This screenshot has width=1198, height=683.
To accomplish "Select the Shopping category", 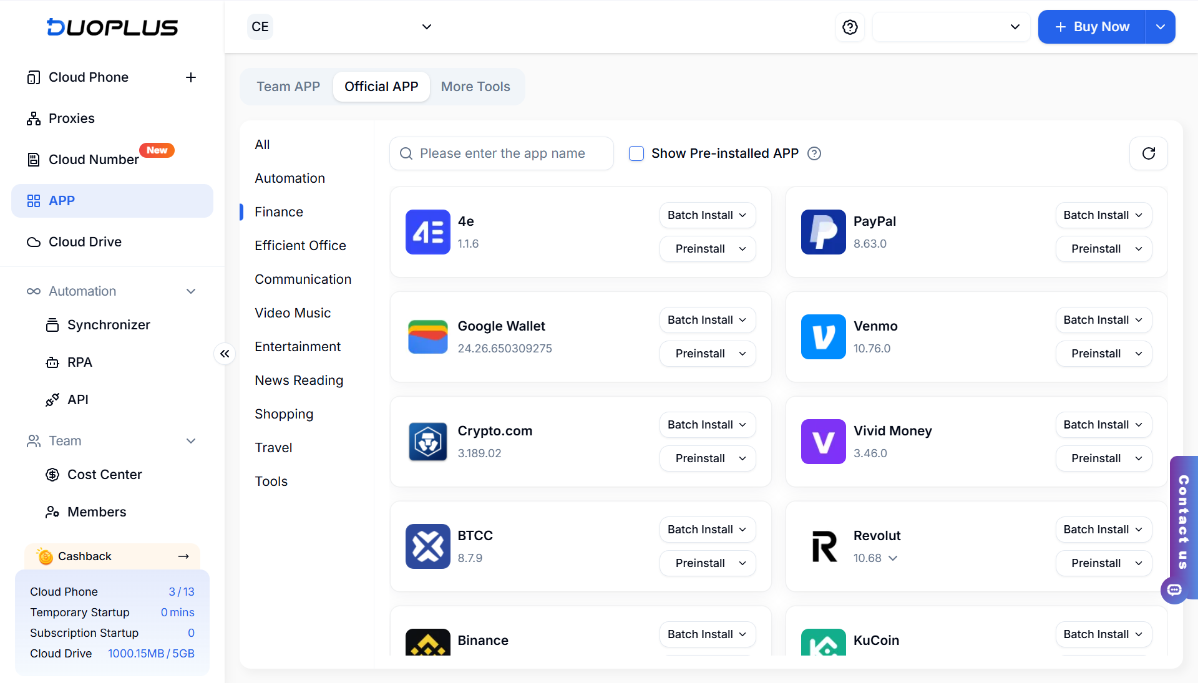I will (x=284, y=414).
